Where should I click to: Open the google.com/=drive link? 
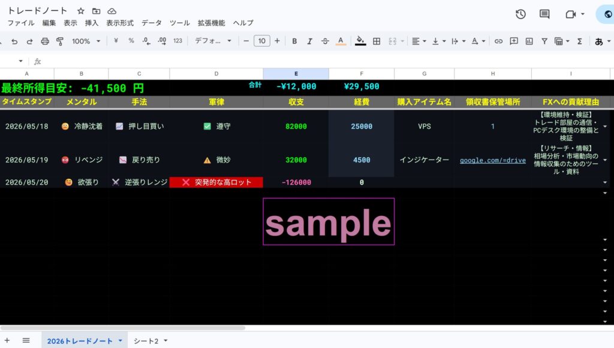coord(493,160)
